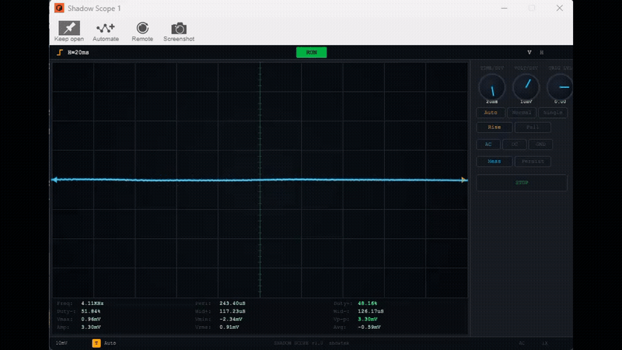
Task: Choose GND coupling
Action: pos(540,145)
